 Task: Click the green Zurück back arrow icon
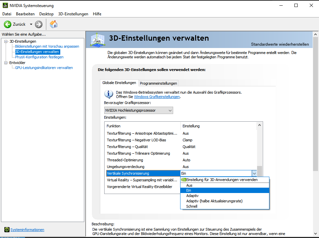coord(8,24)
